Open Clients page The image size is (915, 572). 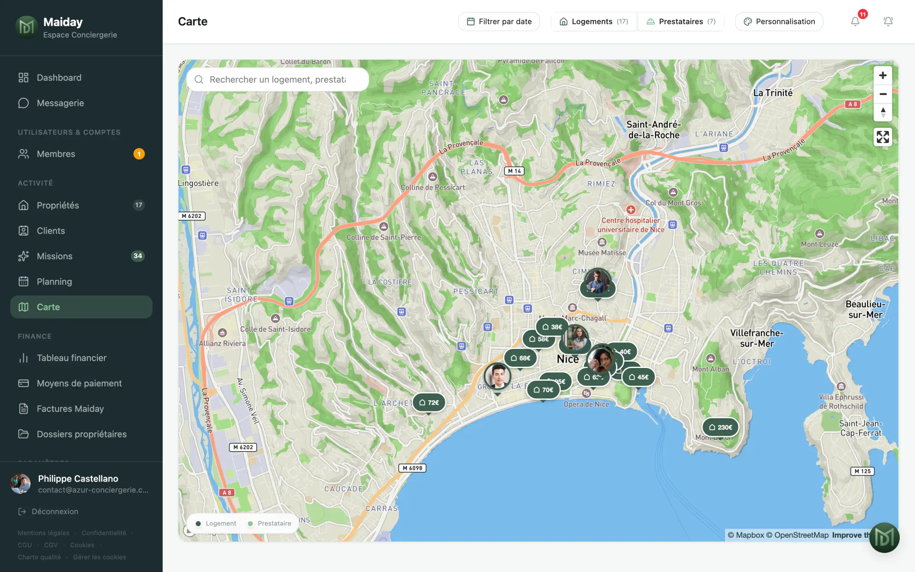(x=81, y=231)
